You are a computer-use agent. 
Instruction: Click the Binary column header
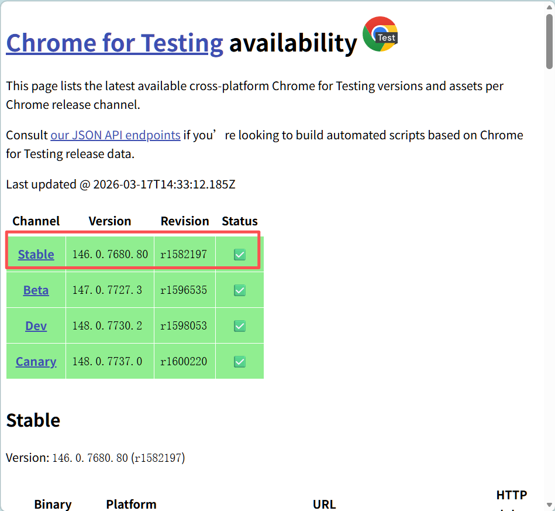[53, 504]
